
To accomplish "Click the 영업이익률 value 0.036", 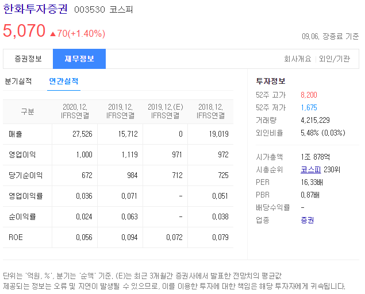I will click(x=84, y=196).
